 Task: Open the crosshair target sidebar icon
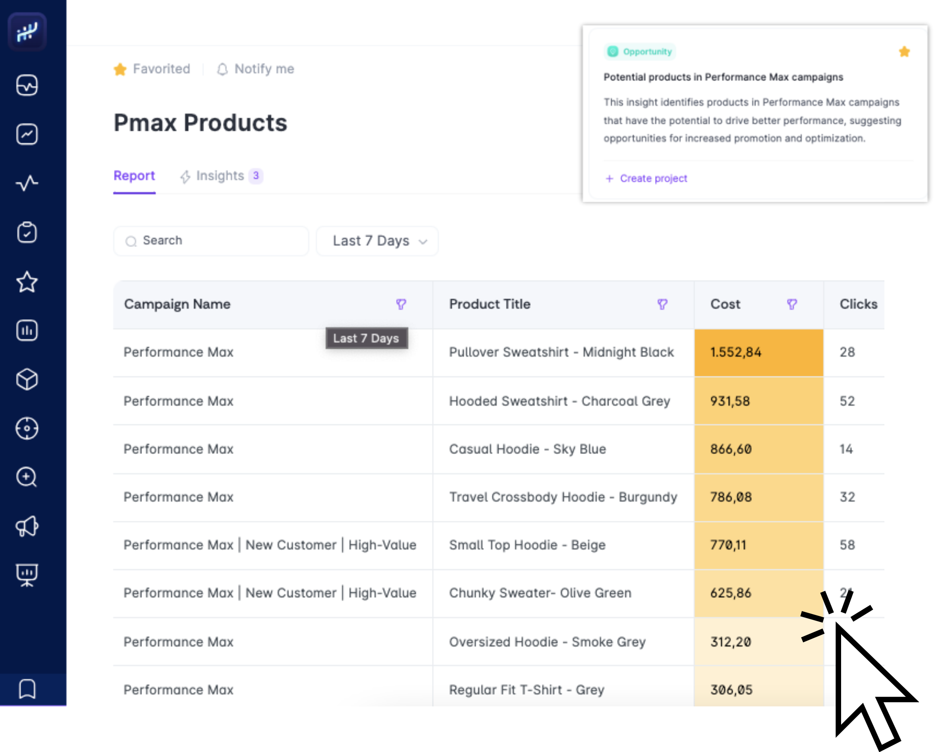[27, 428]
